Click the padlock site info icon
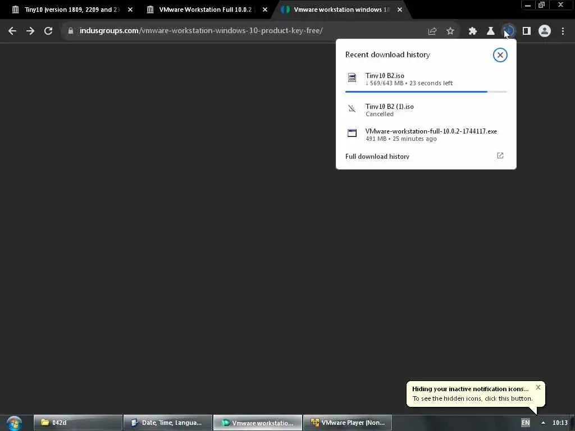The width and height of the screenshot is (575, 431). pyautogui.click(x=71, y=31)
